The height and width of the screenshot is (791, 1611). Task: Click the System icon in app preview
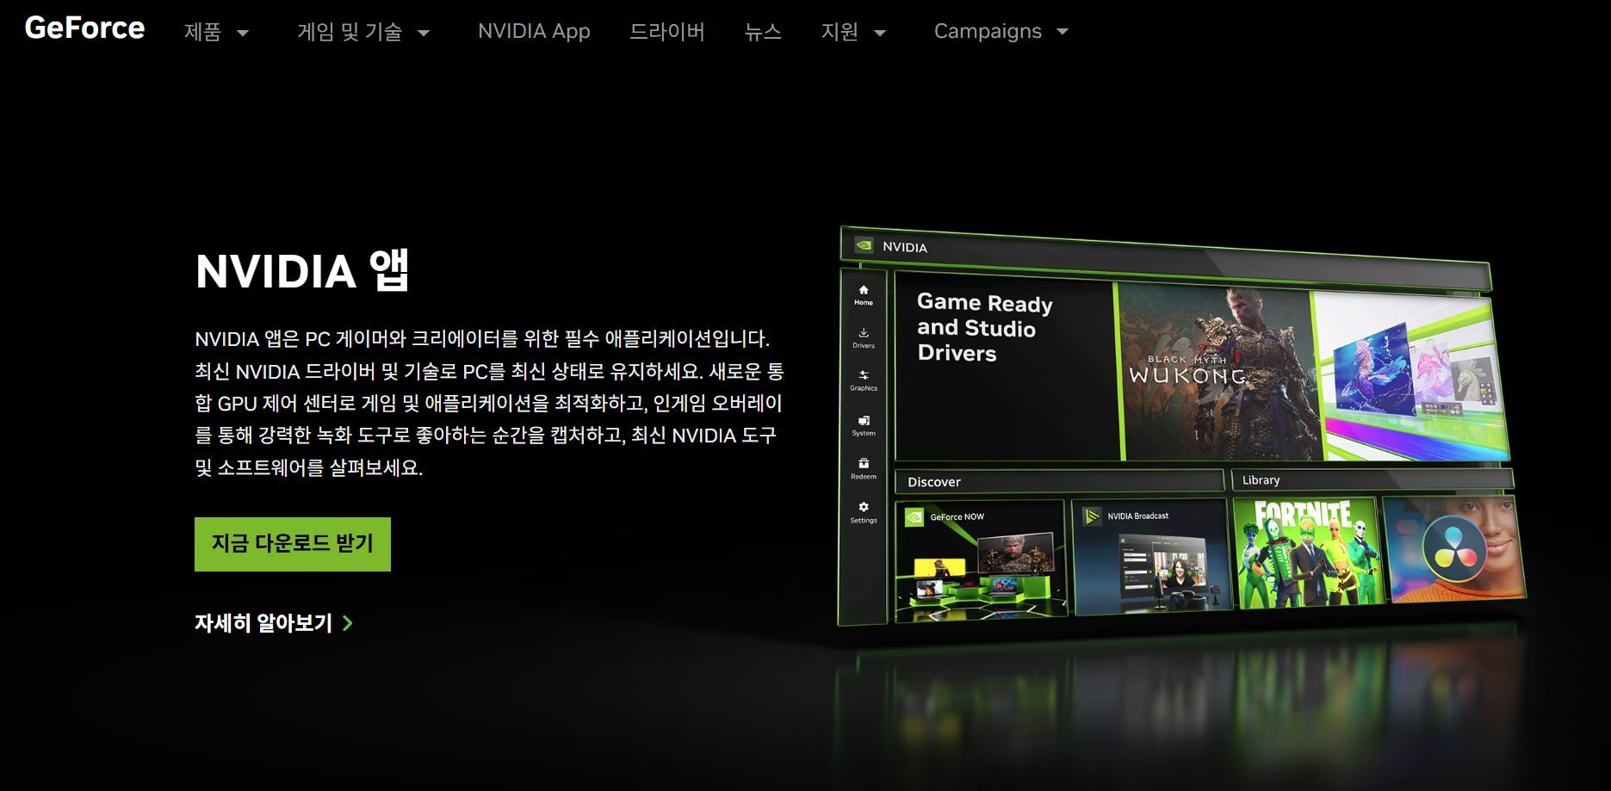click(x=864, y=421)
